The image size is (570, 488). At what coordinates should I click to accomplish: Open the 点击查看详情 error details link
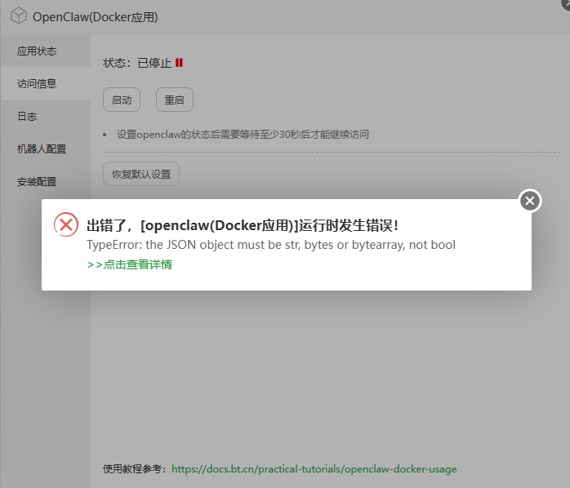tap(130, 264)
